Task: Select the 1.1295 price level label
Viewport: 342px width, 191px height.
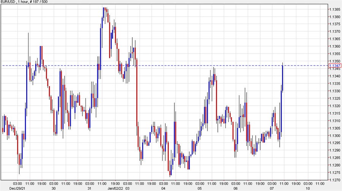Action: (x=335, y=143)
